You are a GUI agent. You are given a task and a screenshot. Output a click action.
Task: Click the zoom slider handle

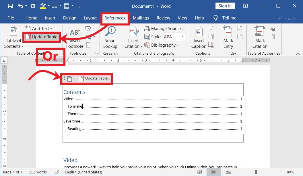[x=256, y=172]
